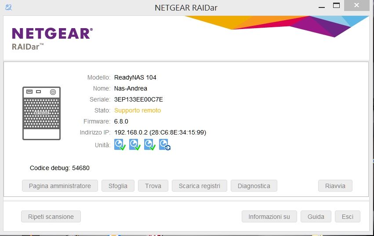Run Diagnostica
The height and width of the screenshot is (236, 374).
(254, 186)
